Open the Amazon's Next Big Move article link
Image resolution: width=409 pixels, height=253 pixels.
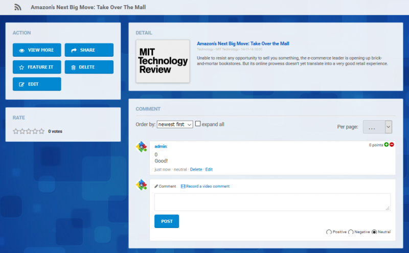click(x=243, y=43)
